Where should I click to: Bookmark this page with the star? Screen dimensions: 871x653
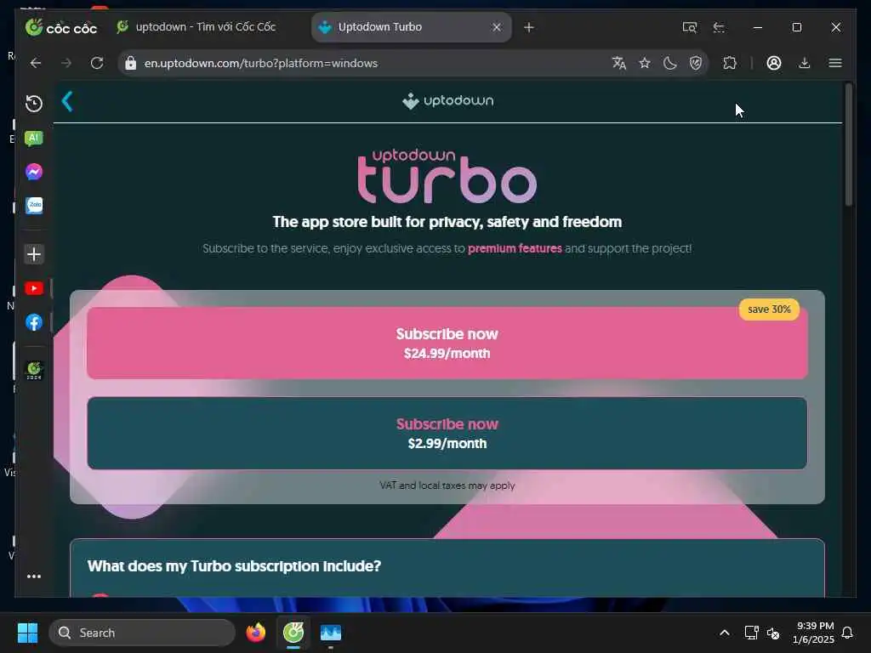click(645, 63)
